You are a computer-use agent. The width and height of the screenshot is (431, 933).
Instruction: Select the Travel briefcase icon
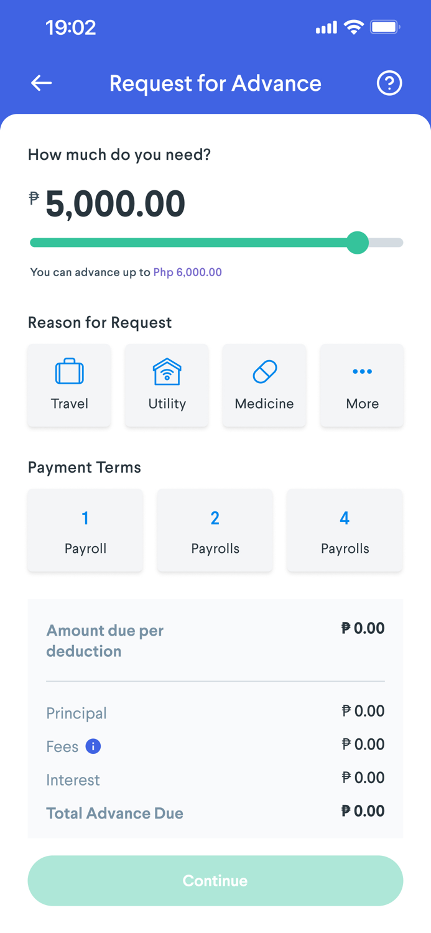(x=69, y=371)
